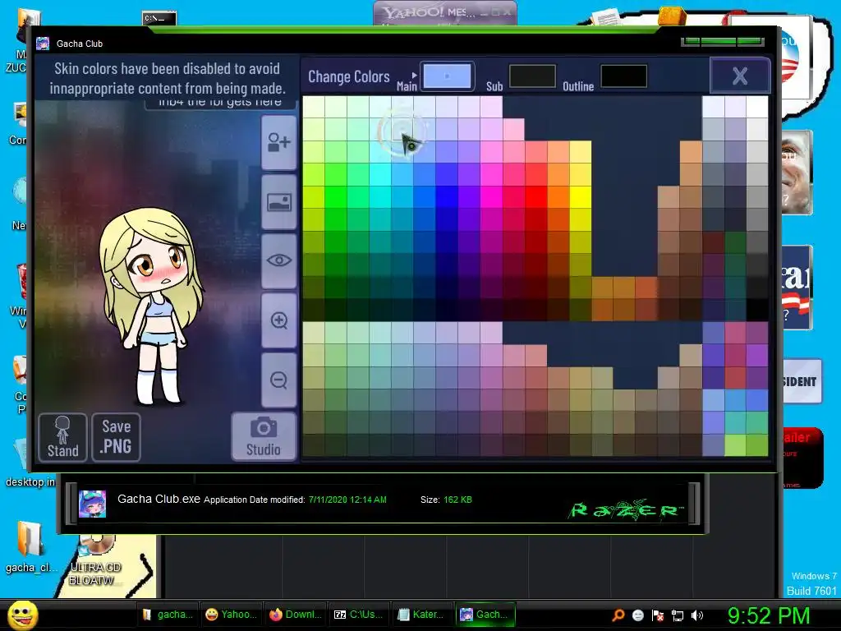Pick the pure red swatch
The image size is (841, 631).
535,197
